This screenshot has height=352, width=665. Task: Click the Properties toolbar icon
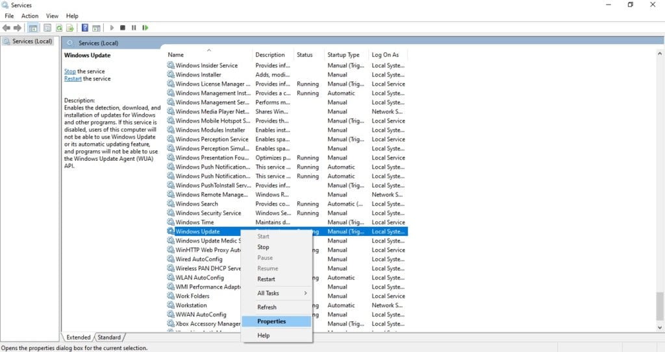[47, 28]
